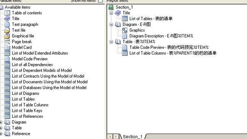247x139 pixels.
Task: Click the Section_1 green book icon
Action: pyautogui.click(x=111, y=7)
